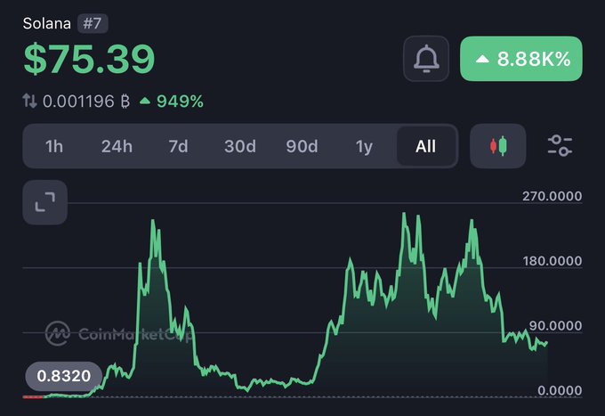Tap the 270.0000 axis label
605x416 pixels.
point(553,196)
